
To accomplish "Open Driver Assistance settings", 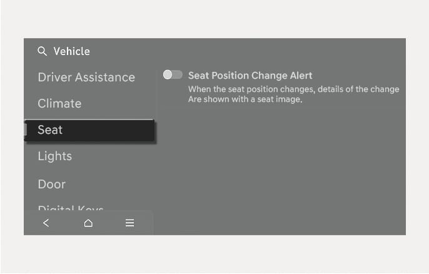I will click(x=86, y=78).
